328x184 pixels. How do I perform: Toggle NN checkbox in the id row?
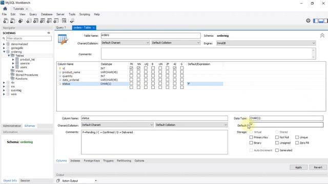click(138, 68)
